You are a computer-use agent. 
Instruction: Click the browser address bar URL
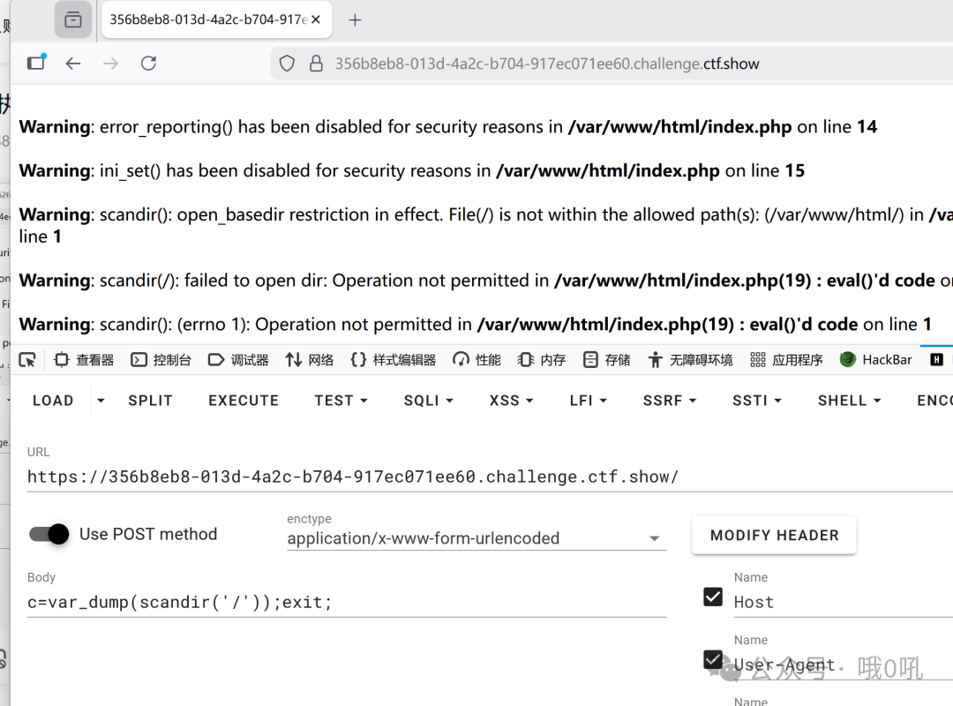coord(547,64)
